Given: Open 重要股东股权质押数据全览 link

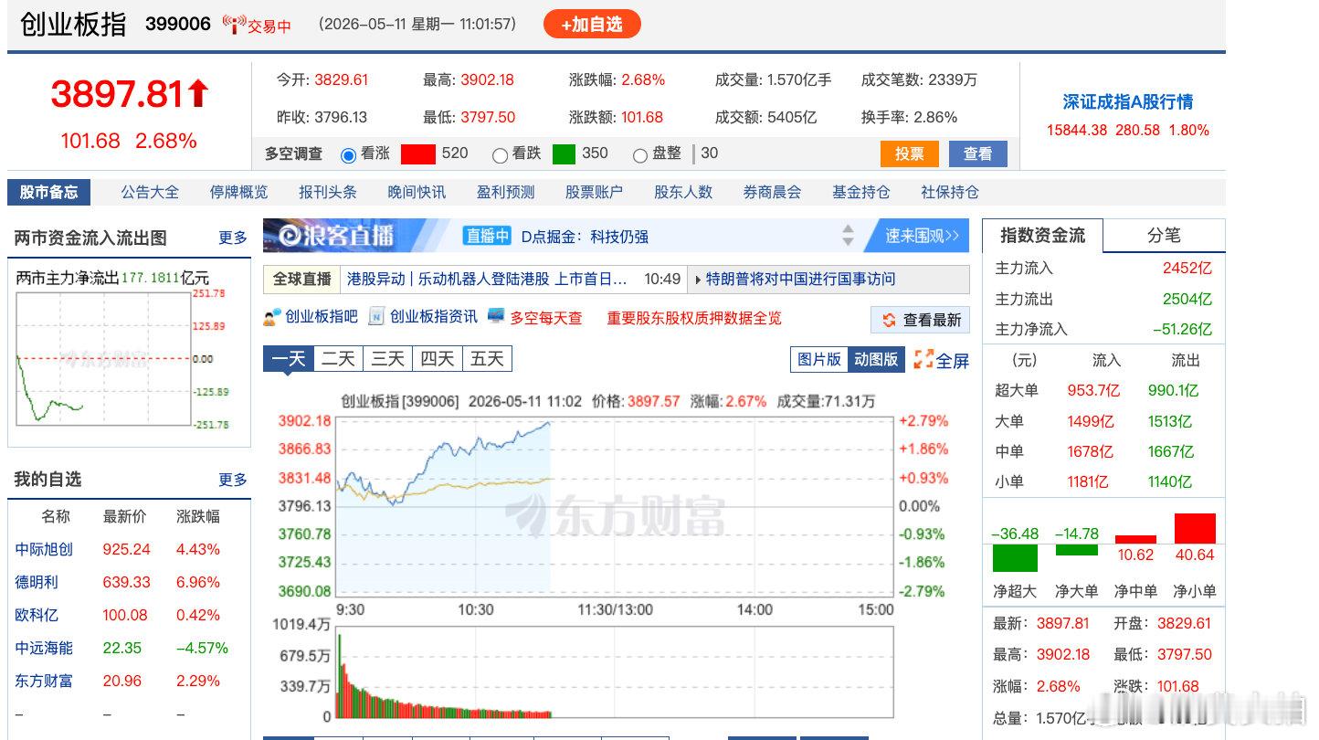Looking at the screenshot, I should click(x=694, y=318).
